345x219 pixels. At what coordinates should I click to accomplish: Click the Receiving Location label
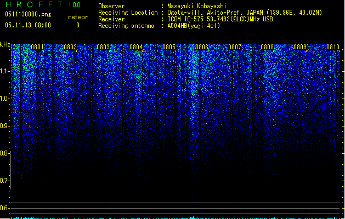point(128,13)
